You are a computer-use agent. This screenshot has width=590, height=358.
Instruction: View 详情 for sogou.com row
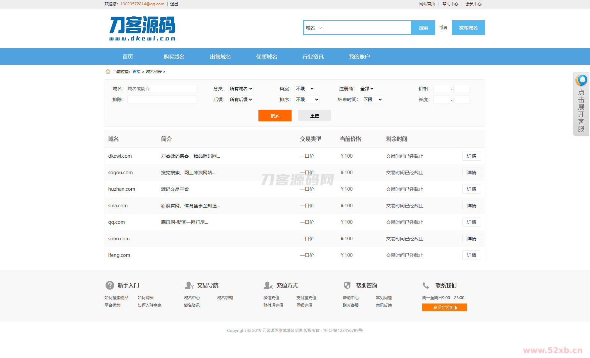tap(472, 173)
